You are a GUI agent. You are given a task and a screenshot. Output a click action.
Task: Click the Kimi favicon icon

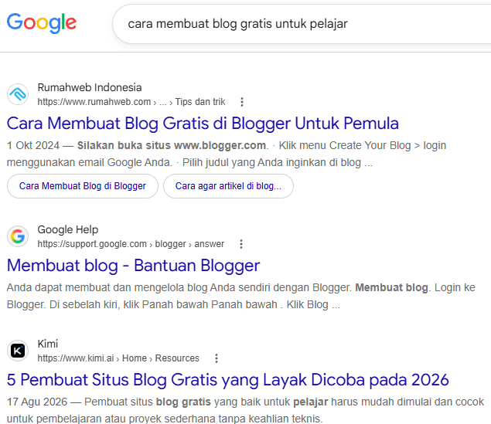[18, 351]
